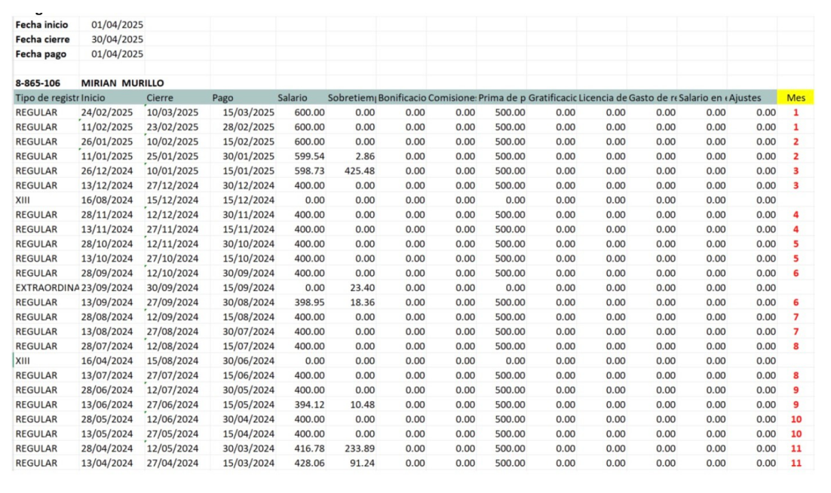This screenshot has height=493, width=831.
Task: Click the yellow 'Mes' header cell
Action: tap(796, 97)
